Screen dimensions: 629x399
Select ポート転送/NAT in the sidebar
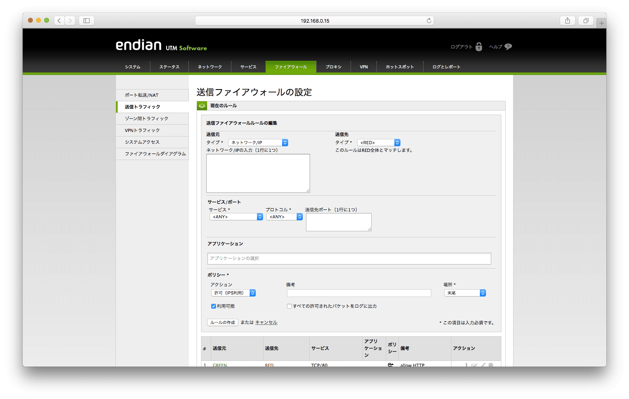[x=152, y=95]
